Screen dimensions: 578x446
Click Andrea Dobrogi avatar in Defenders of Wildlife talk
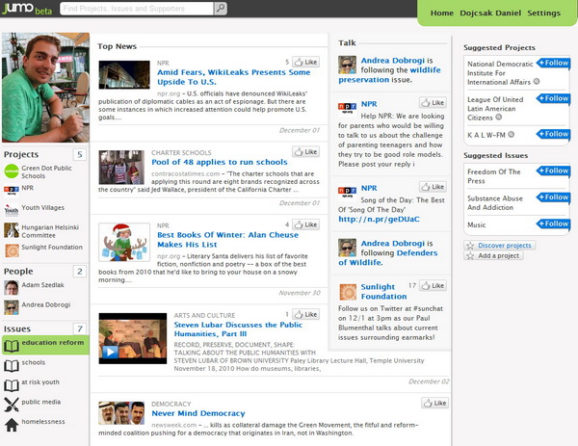[x=347, y=248]
